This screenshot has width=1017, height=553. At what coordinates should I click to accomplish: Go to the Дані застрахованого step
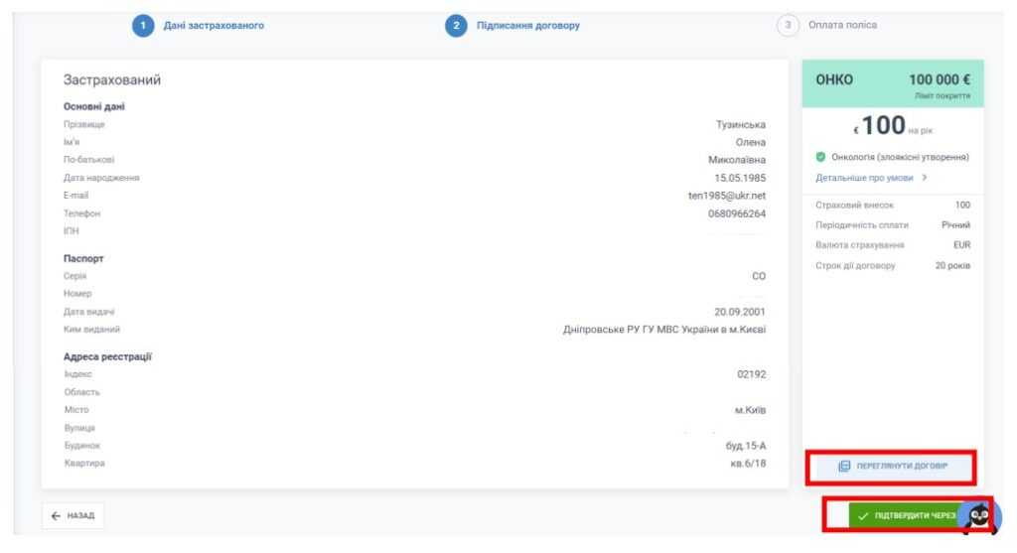[x=214, y=26]
